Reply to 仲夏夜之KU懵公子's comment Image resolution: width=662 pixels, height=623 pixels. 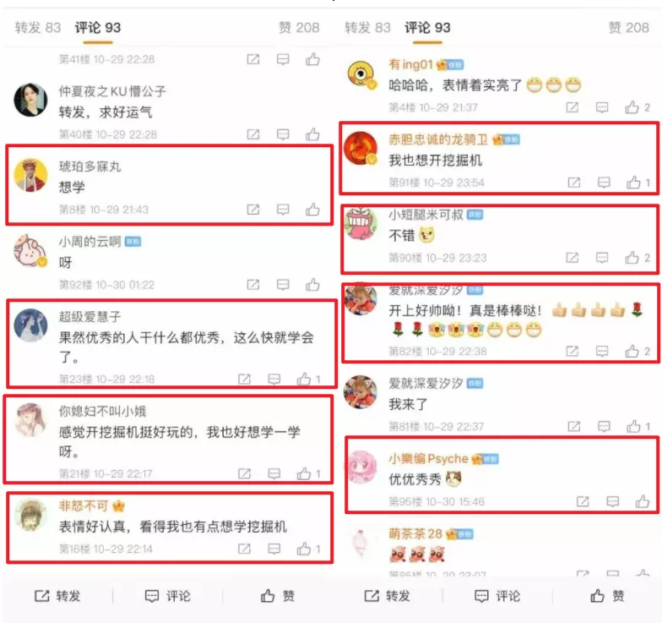pyautogui.click(x=283, y=134)
